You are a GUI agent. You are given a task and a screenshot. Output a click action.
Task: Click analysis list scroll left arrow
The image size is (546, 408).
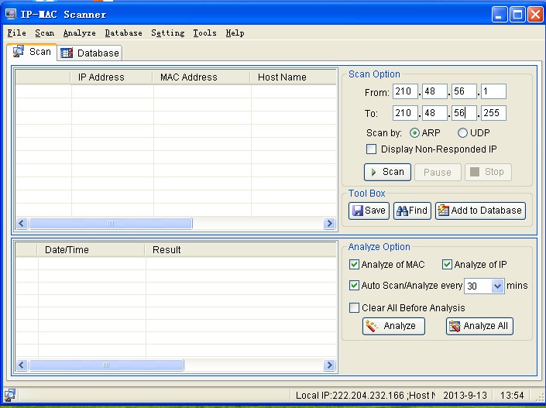click(22, 365)
